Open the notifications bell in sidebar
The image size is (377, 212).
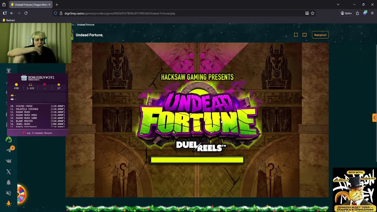pyautogui.click(x=9, y=182)
